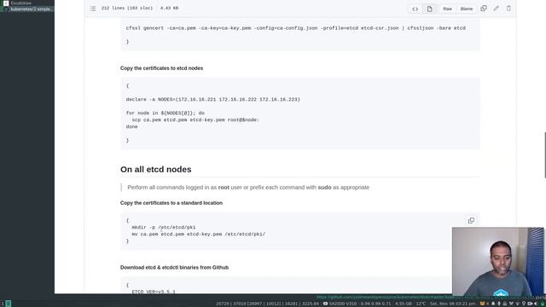Display the rendered file with the page icon
Image resolution: width=546 pixels, height=307 pixels.
click(x=429, y=9)
